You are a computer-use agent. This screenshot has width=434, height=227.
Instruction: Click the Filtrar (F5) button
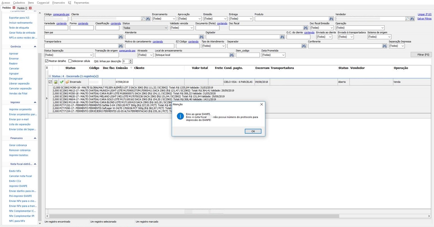click(421, 55)
